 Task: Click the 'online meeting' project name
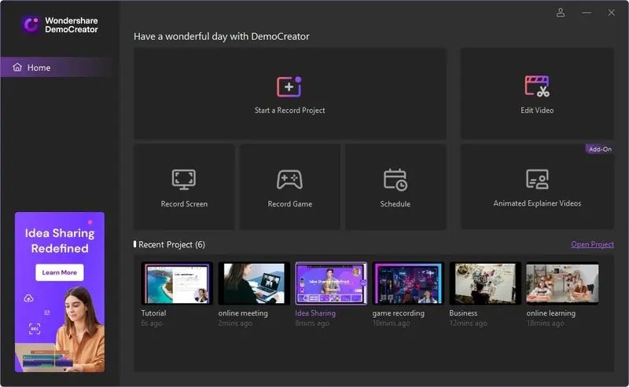pos(243,313)
